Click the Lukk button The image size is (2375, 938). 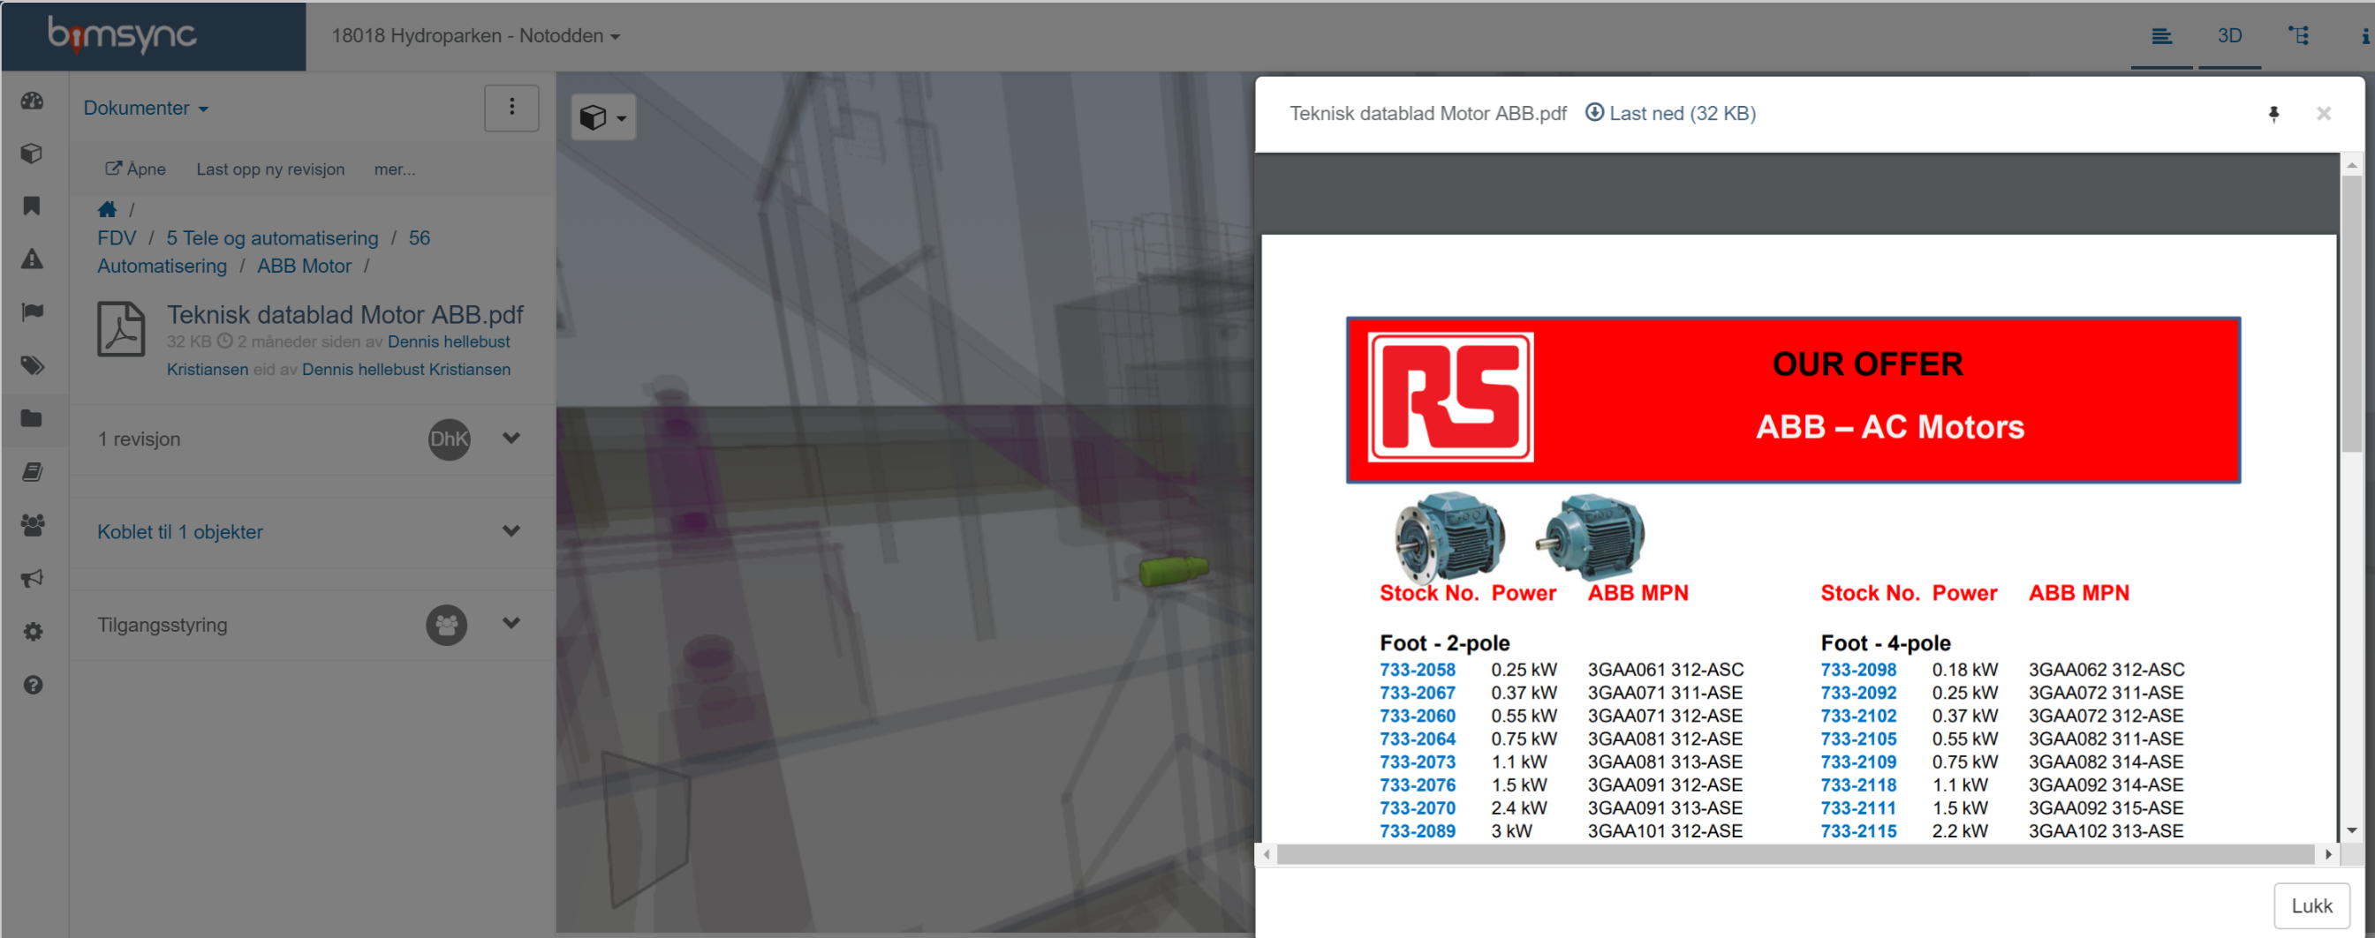(2311, 904)
